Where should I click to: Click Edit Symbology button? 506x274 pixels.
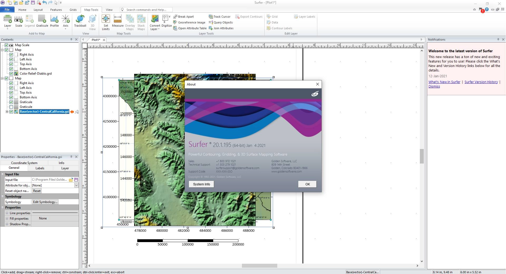pyautogui.click(x=45, y=202)
